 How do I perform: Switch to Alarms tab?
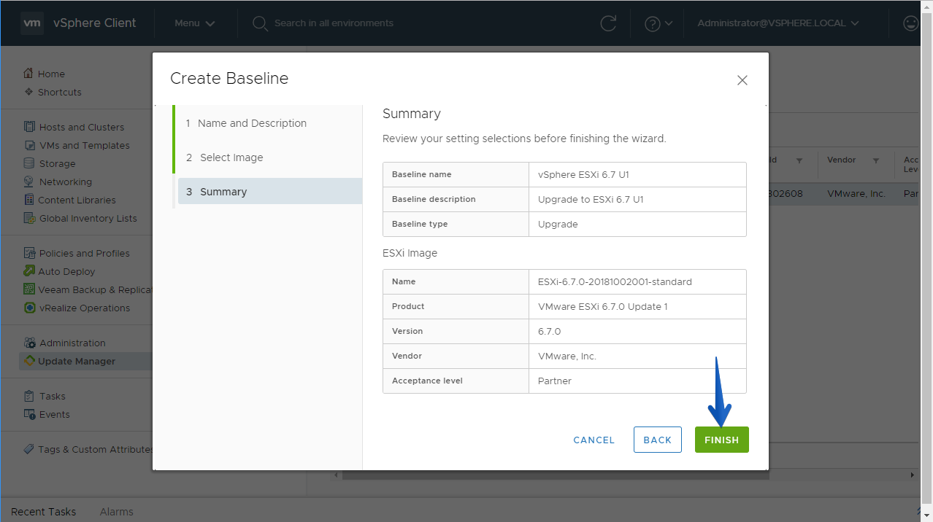(117, 512)
